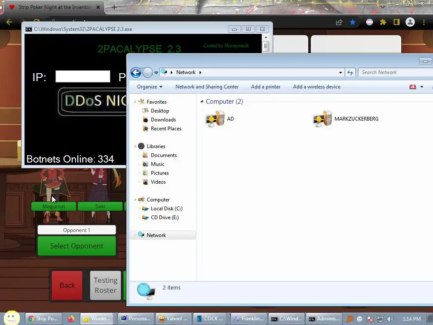Collapse the Computer (2) group
This screenshot has height=325, width=433.
tap(202, 102)
